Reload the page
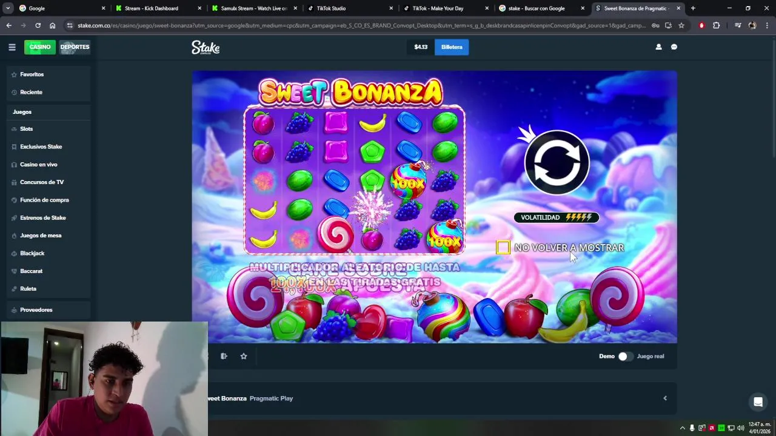The image size is (776, 436). pyautogui.click(x=38, y=25)
